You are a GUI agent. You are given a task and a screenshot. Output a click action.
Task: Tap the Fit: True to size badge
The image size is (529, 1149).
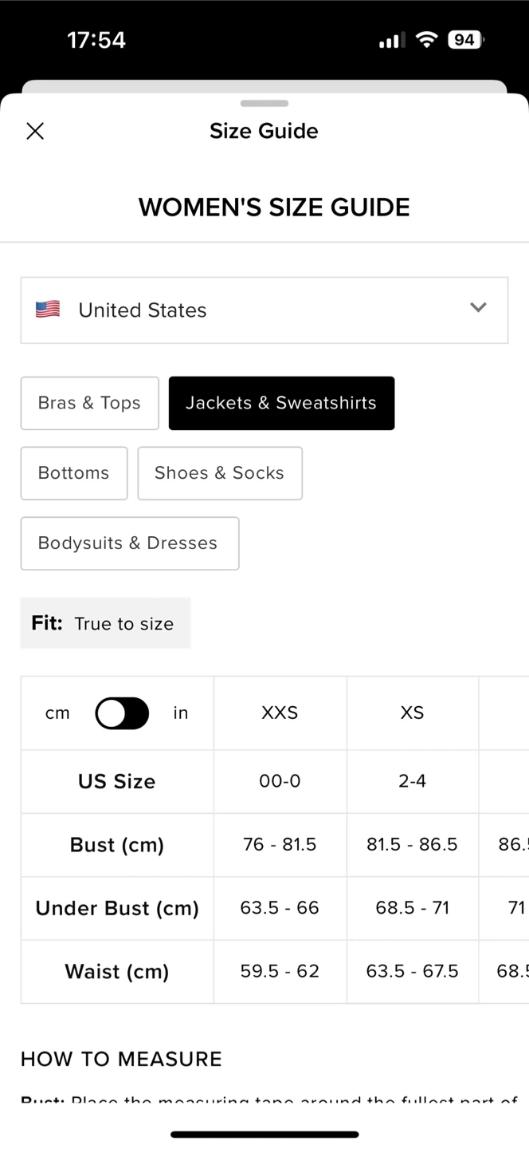pos(105,623)
